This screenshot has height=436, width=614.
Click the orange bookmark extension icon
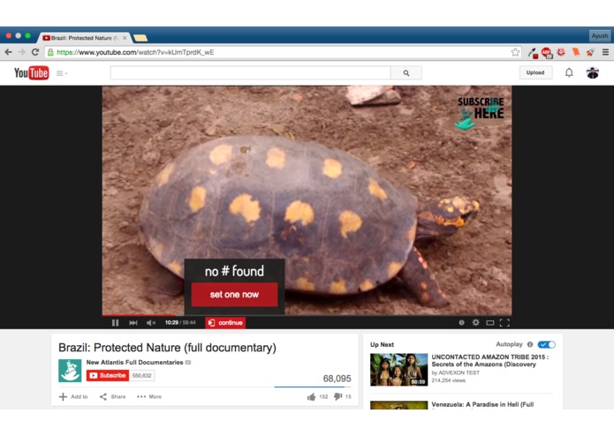point(576,52)
